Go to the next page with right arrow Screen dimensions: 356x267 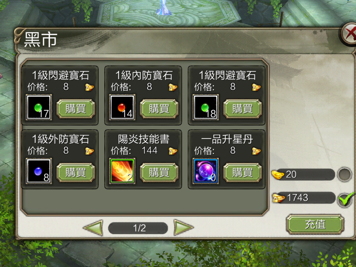(x=184, y=227)
